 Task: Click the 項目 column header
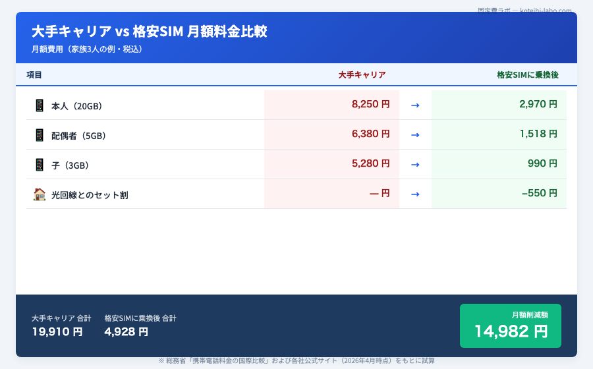tap(34, 75)
